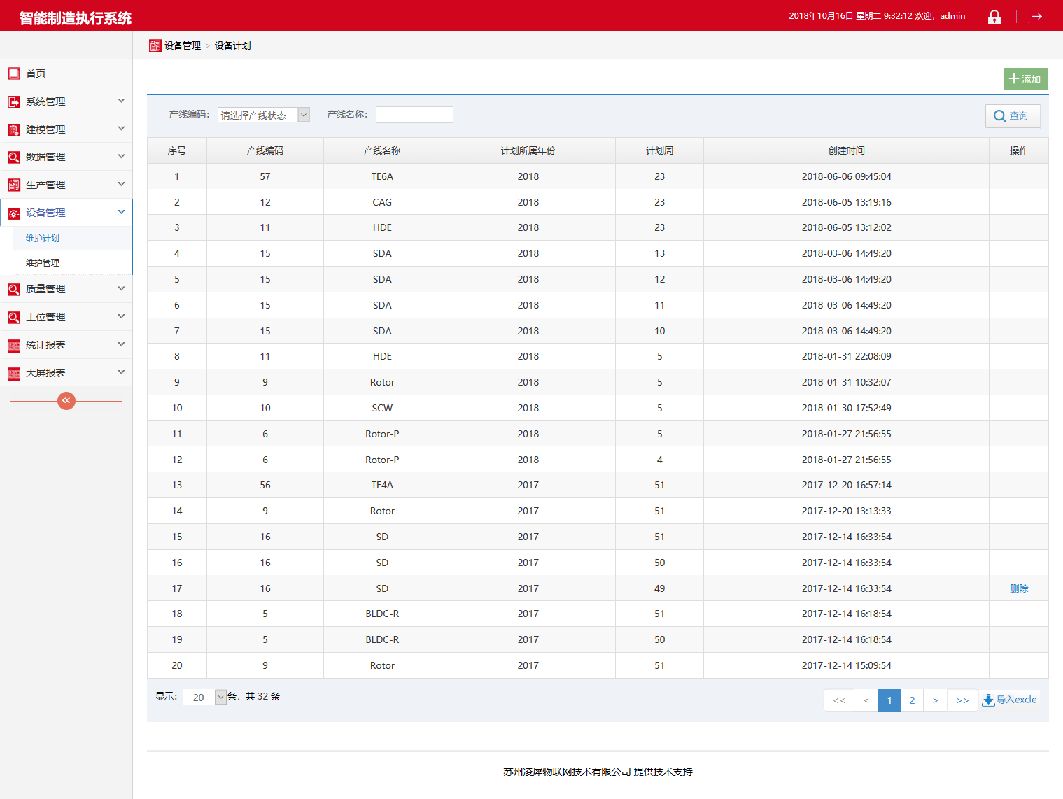
Task: Click the 首页 home icon in sidebar
Action: [14, 73]
